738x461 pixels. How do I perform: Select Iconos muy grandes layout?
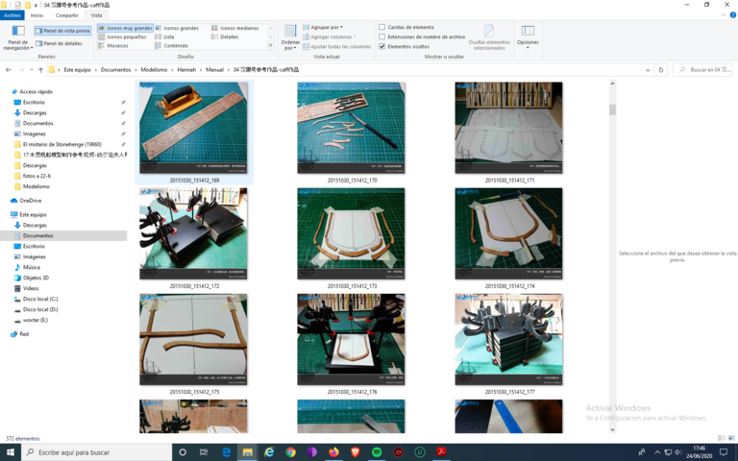pyautogui.click(x=125, y=28)
